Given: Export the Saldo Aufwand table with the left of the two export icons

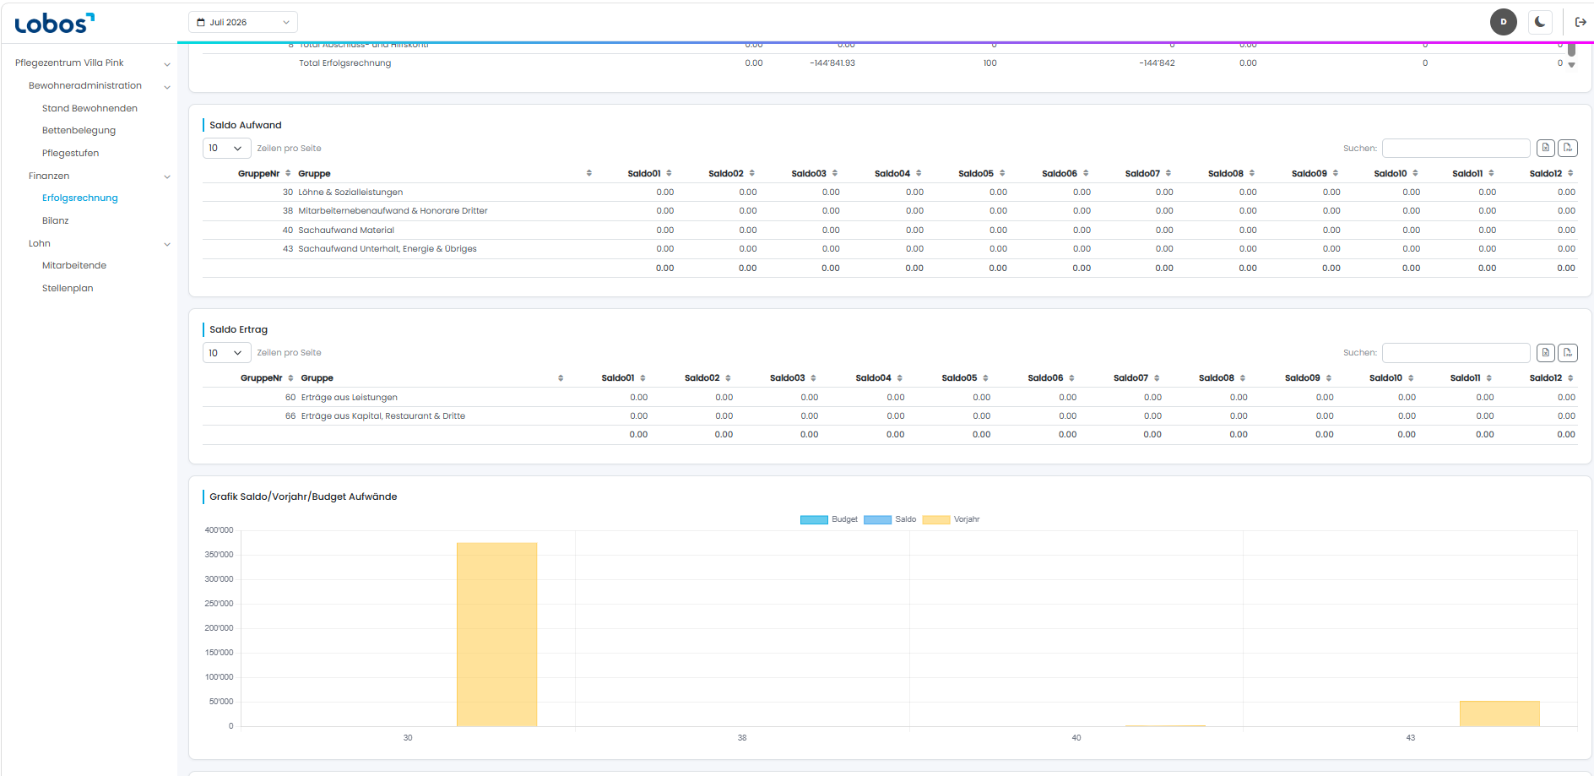Looking at the screenshot, I should click(1546, 148).
